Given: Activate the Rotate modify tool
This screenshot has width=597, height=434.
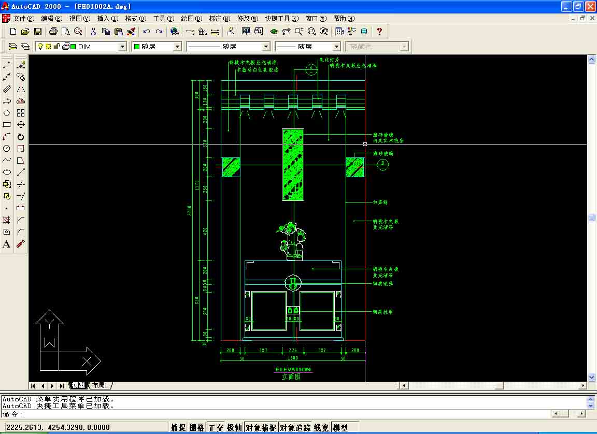Looking at the screenshot, I should point(21,137).
